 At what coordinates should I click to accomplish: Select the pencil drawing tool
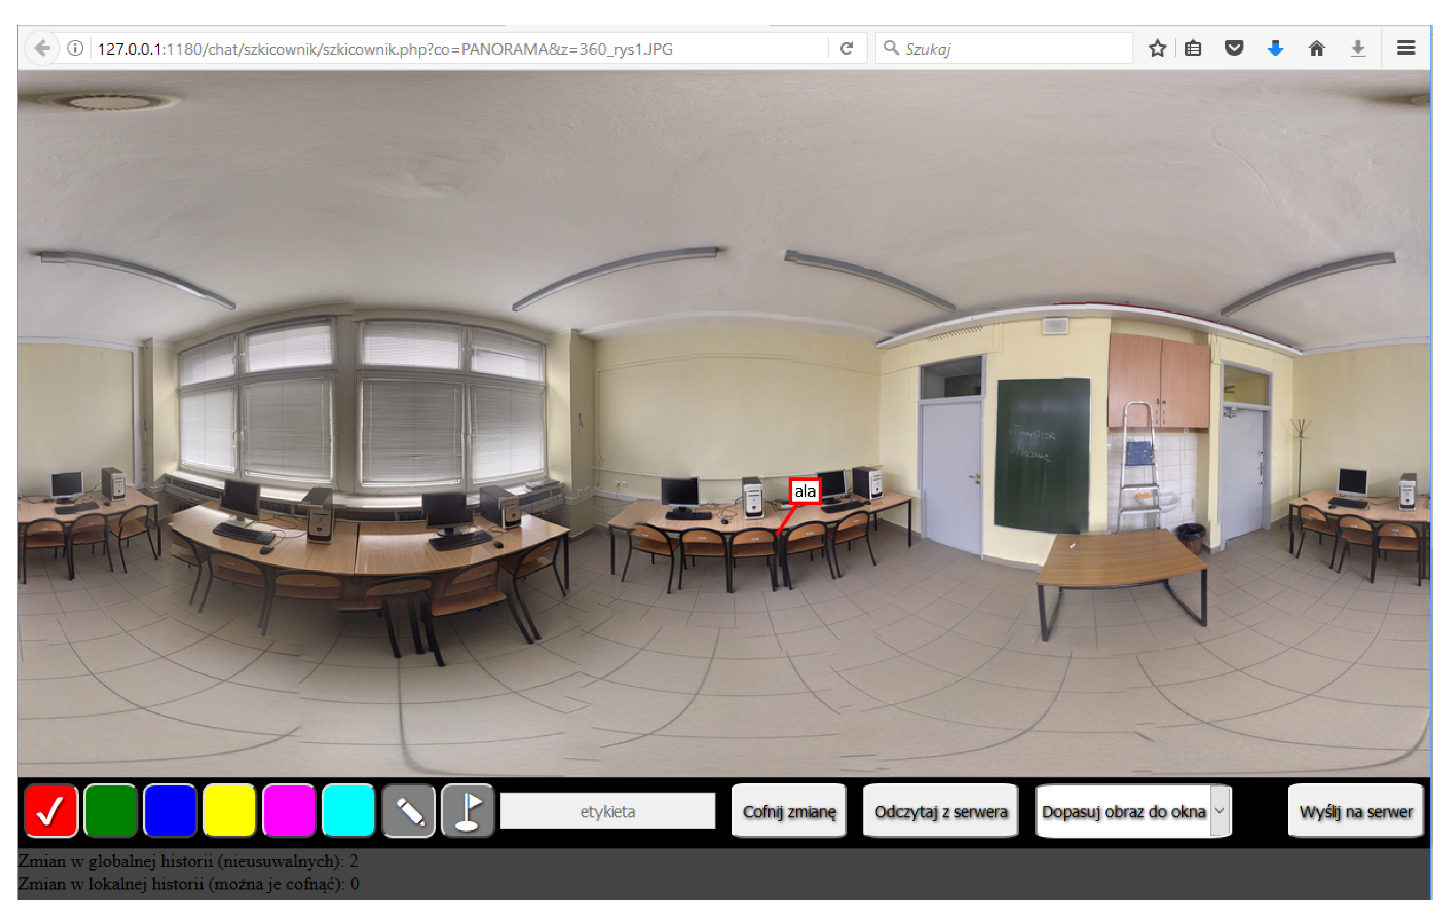click(409, 811)
